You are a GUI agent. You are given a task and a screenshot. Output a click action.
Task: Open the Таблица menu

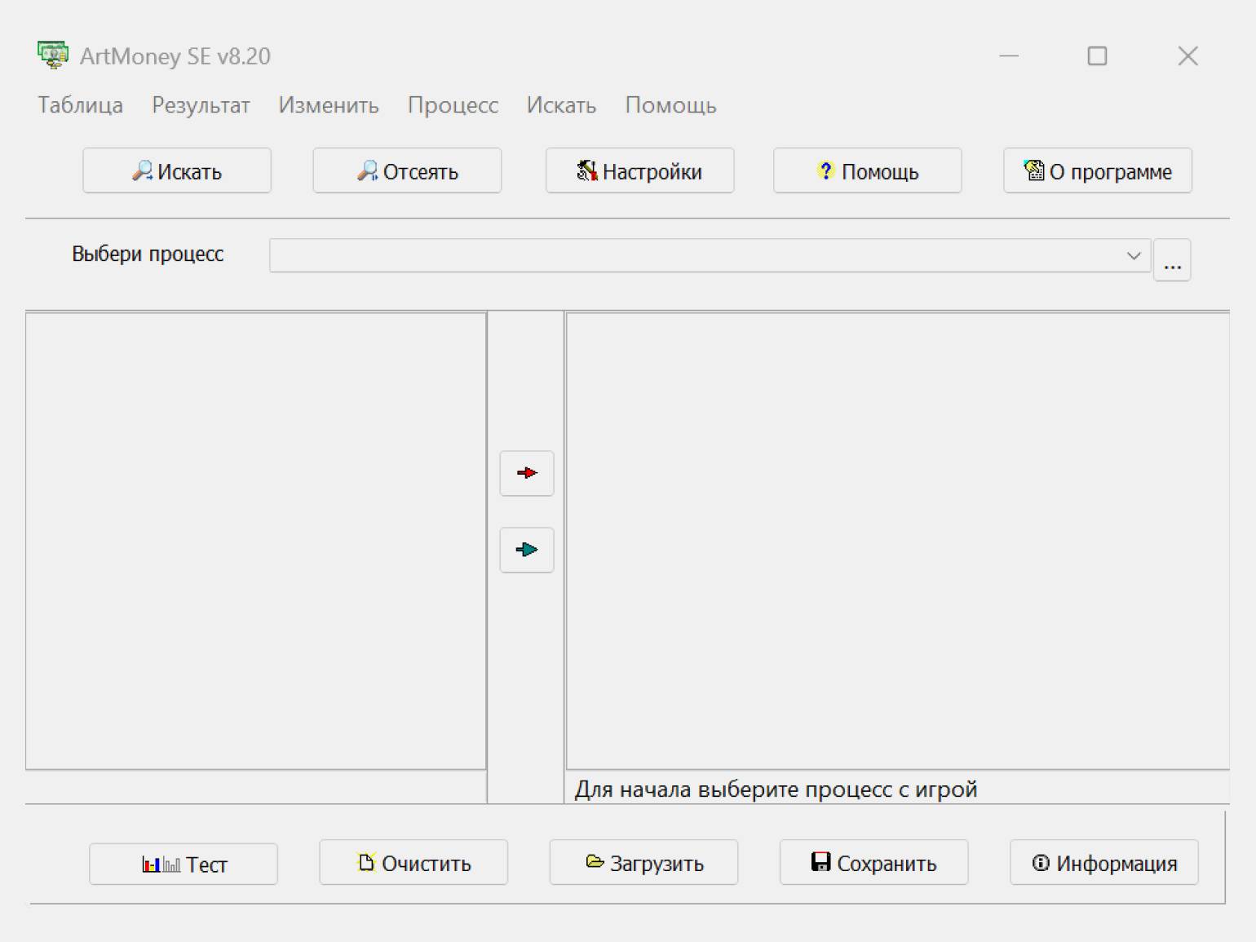[x=80, y=105]
